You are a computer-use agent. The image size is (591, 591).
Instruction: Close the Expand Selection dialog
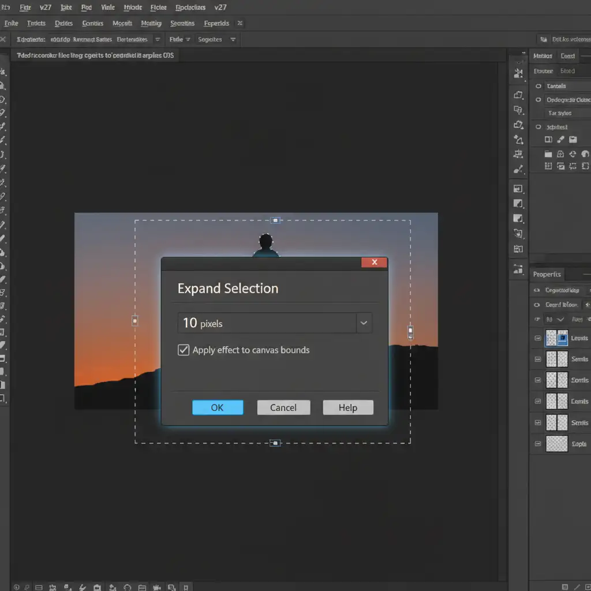click(x=374, y=263)
